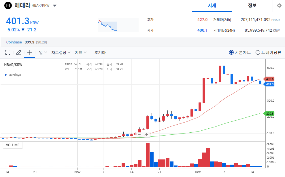Click the 저가 label in header

(x=150, y=30)
